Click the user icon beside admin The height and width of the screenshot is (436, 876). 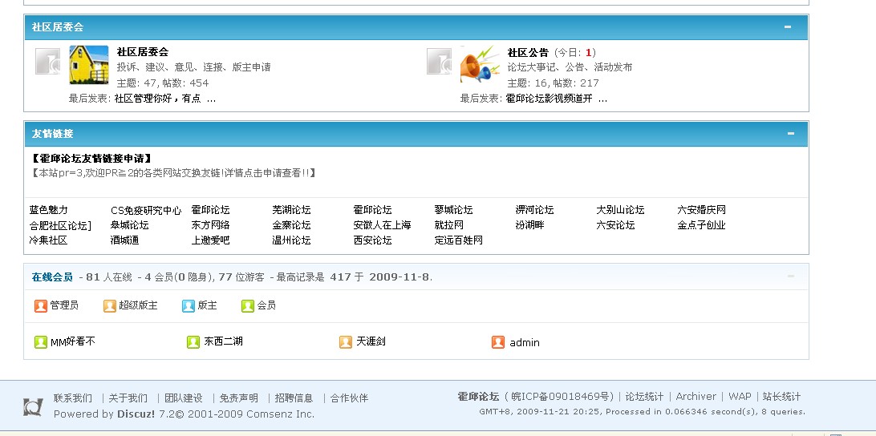coord(498,341)
